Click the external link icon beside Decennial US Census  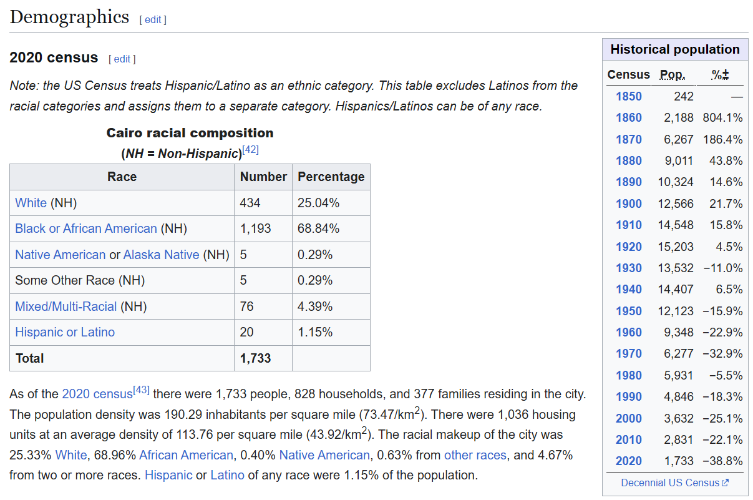point(725,483)
